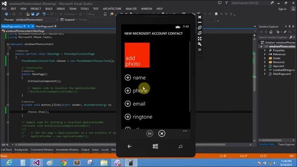Close the MainPage.xaml.cs tab
The width and height of the screenshot is (297, 167).
pyautogui.click(x=32, y=26)
